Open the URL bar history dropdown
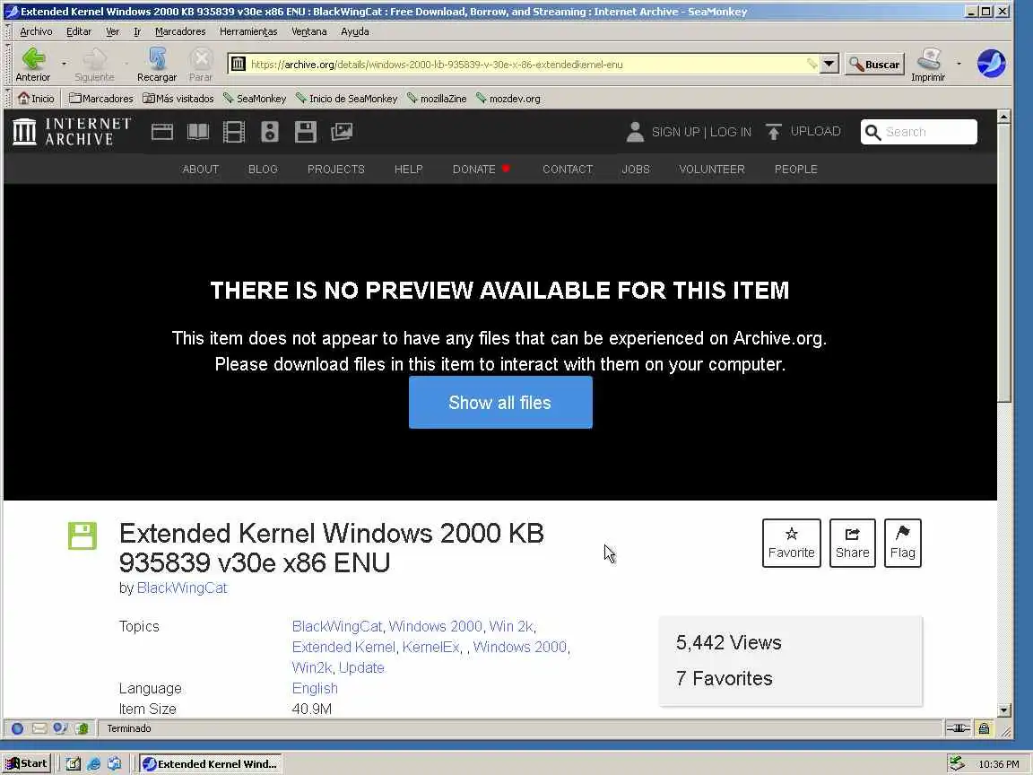 point(829,64)
